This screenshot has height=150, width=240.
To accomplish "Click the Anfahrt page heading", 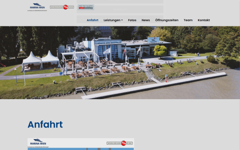I will pyautogui.click(x=45, y=124).
